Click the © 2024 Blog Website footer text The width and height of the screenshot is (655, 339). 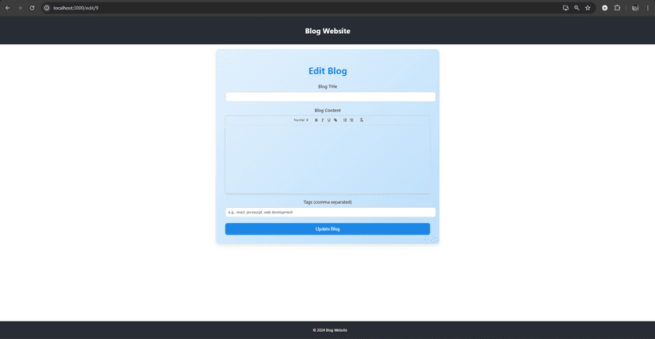[x=330, y=330]
